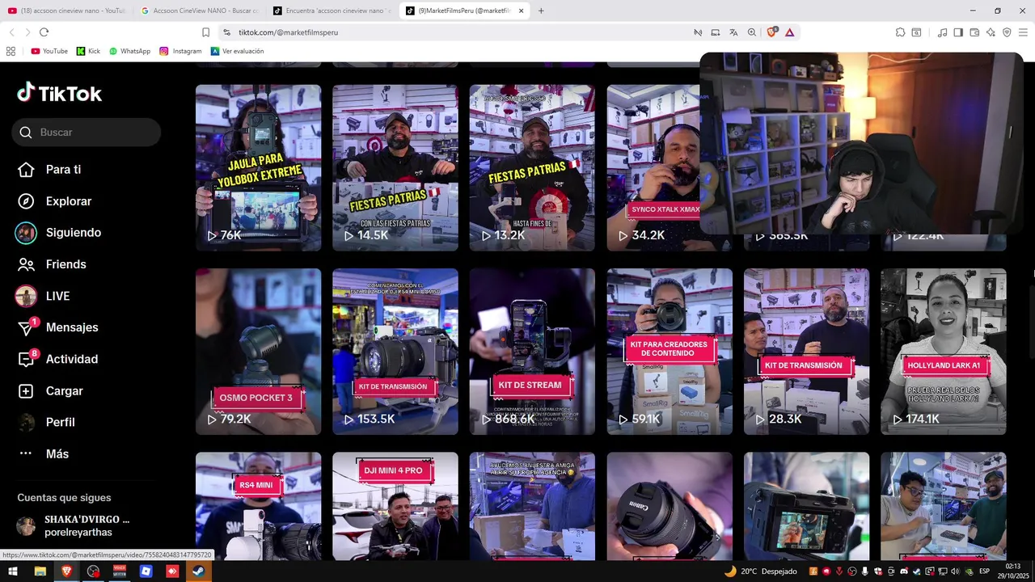Image resolution: width=1035 pixels, height=582 pixels.
Task: Open Steam from the taskbar
Action: click(x=198, y=571)
